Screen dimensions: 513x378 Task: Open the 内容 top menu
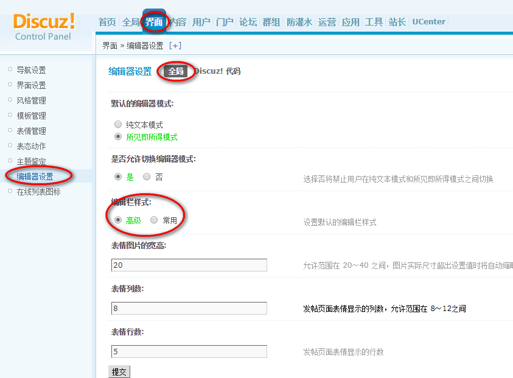coord(178,22)
